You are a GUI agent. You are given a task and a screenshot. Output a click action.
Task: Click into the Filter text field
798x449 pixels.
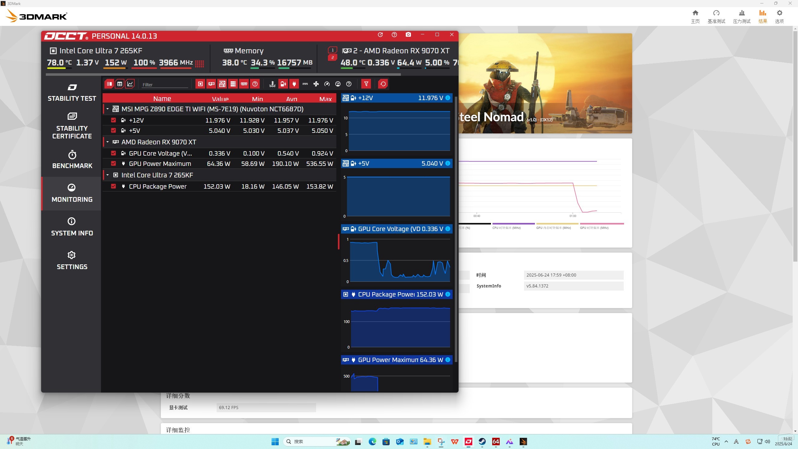(x=165, y=84)
